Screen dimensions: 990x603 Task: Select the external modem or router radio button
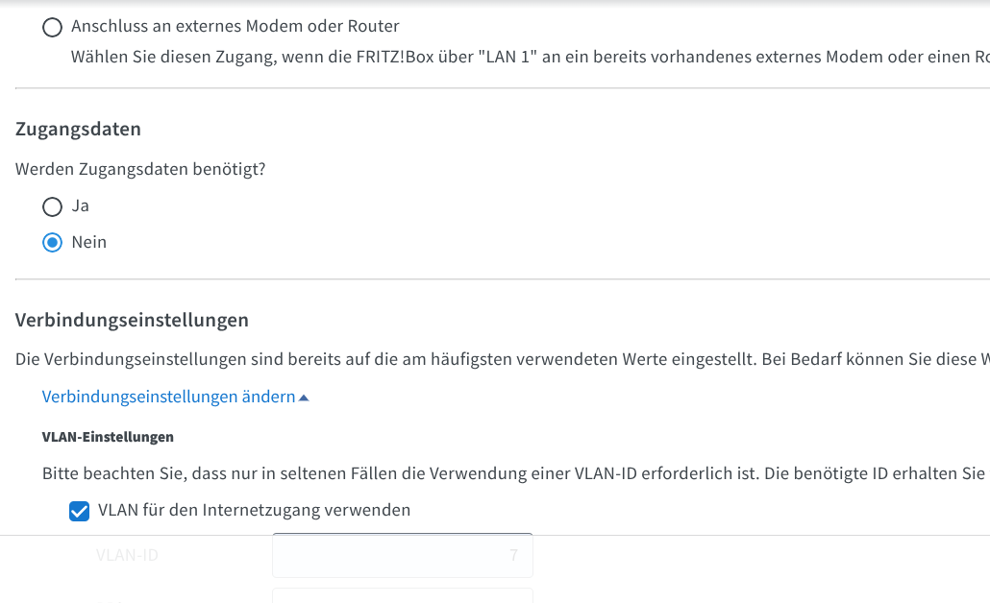(53, 28)
